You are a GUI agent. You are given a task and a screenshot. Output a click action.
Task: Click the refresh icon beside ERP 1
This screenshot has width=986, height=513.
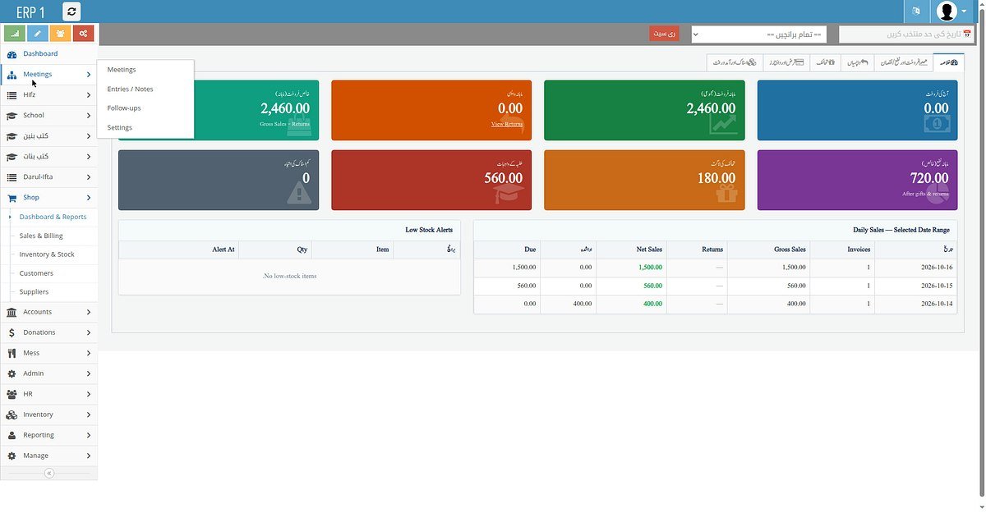click(x=71, y=11)
